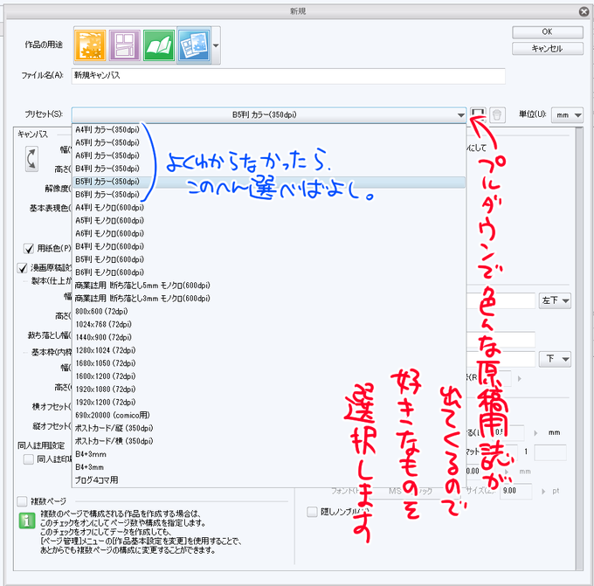Choose 商業誌用 断ち落とし3mm モノクロ preset
This screenshot has width=594, height=586.
pos(269,299)
